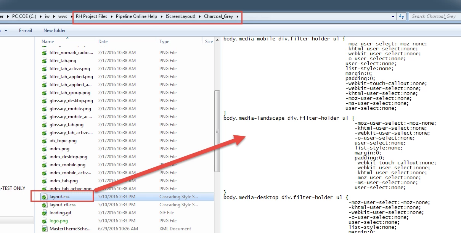Click preview line body.media-mobile div.filter-holder ul {
This screenshot has width=461, height=233.
(x=284, y=39)
